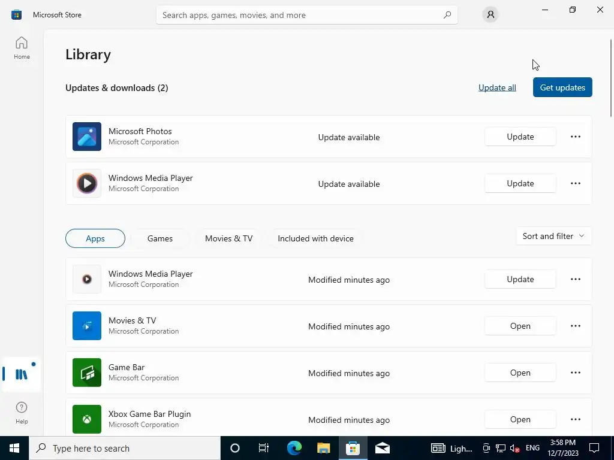Click the Microsoft Store taskbar icon
Screen dimensions: 614x460
pos(353,448)
